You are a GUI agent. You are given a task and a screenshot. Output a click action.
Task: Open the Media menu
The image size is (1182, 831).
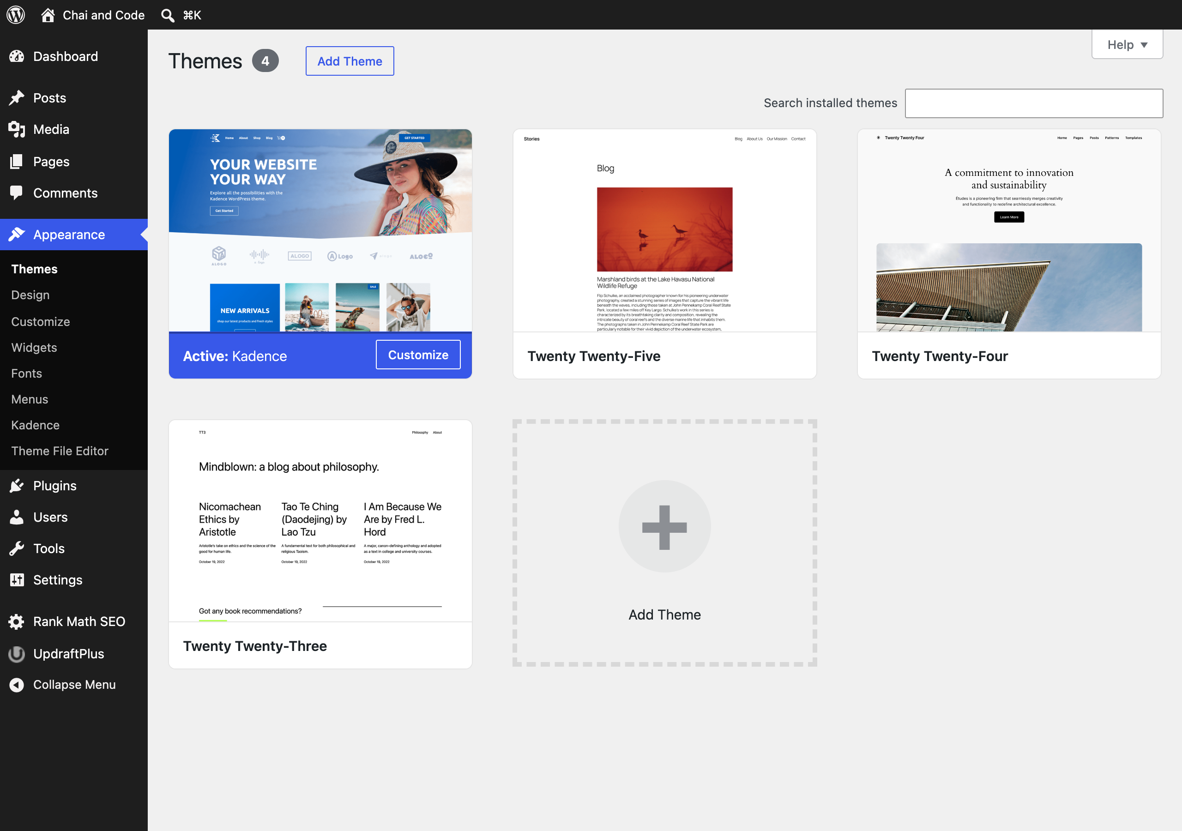[51, 129]
